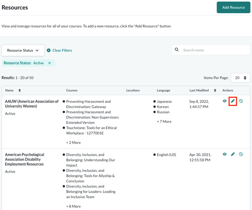Click the edit pencil icon for AAUW
Image resolution: width=252 pixels, height=210 pixels.
[x=233, y=101]
